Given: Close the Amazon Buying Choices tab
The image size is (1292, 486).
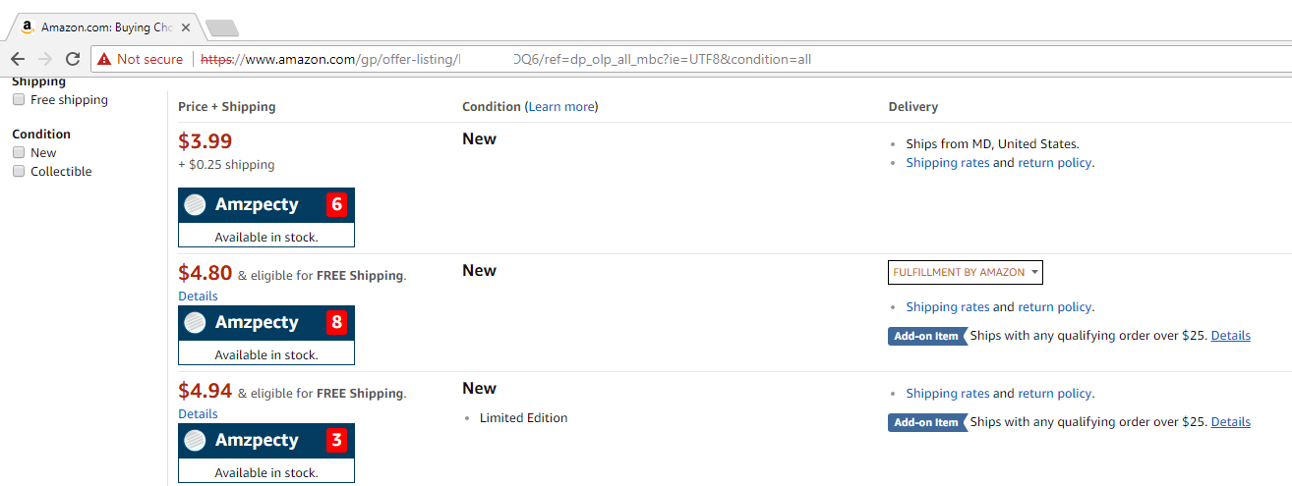Looking at the screenshot, I should coord(186,27).
